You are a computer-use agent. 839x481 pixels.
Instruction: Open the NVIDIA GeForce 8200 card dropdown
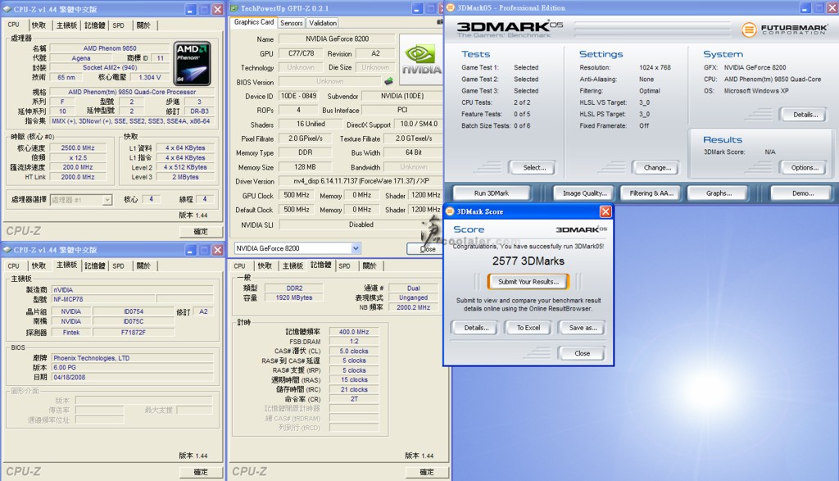(x=356, y=248)
